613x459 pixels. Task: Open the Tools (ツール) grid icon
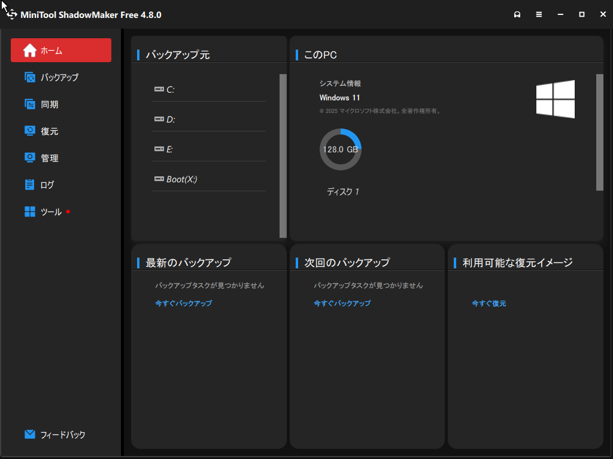pos(30,212)
